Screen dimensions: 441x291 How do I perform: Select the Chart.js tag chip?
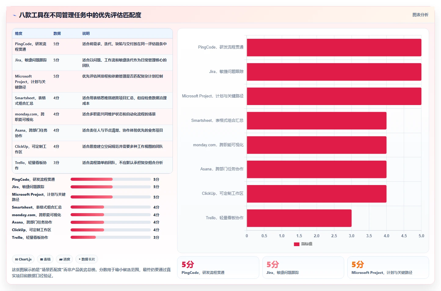[23, 259]
